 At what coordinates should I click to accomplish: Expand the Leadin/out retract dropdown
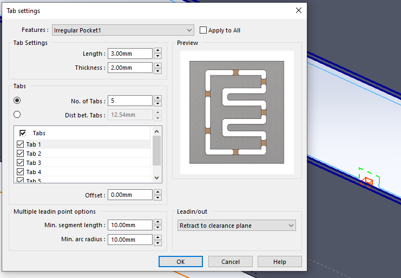point(291,226)
